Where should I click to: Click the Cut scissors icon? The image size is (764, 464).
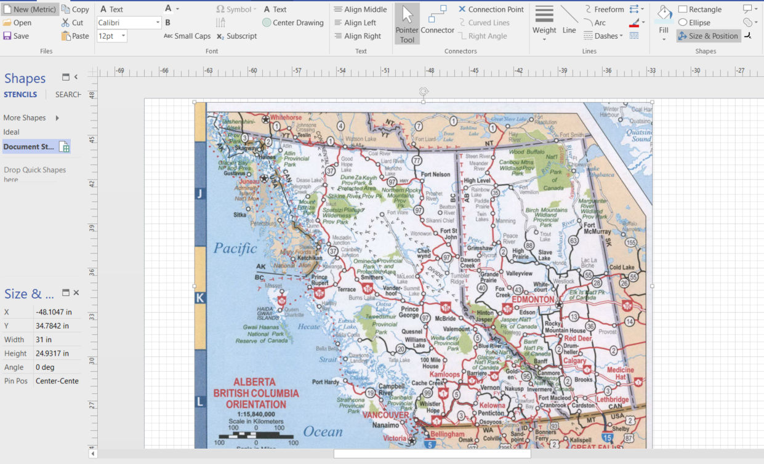(x=65, y=23)
